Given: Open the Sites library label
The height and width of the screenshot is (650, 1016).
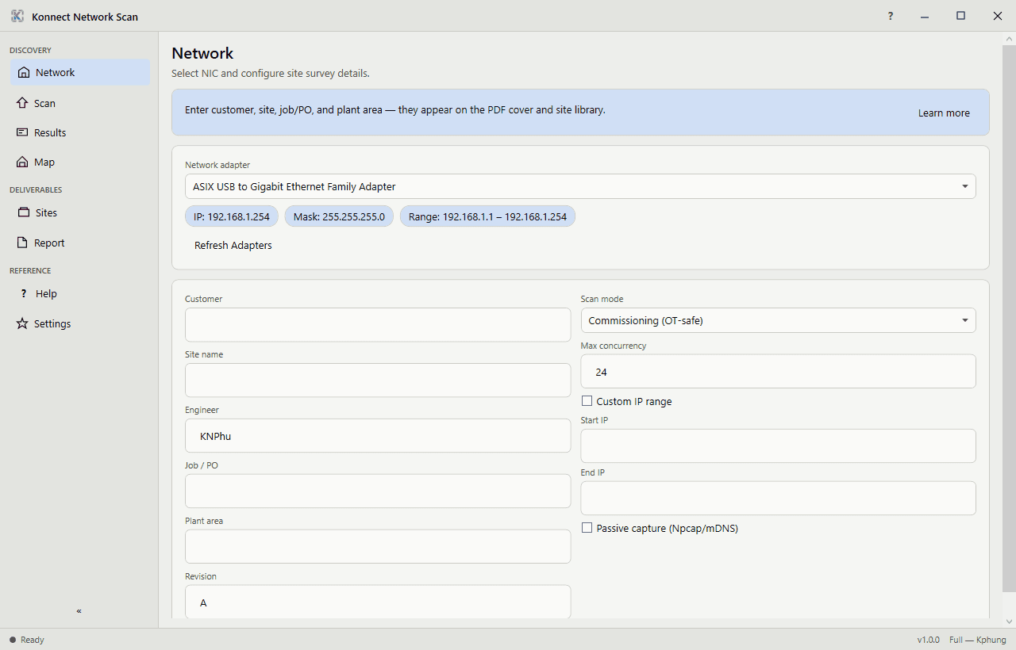Looking at the screenshot, I should point(46,212).
